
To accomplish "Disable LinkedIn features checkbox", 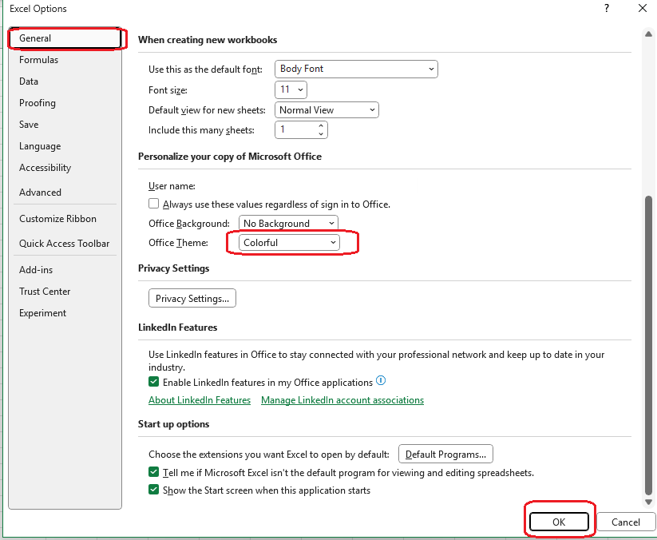I will point(154,382).
